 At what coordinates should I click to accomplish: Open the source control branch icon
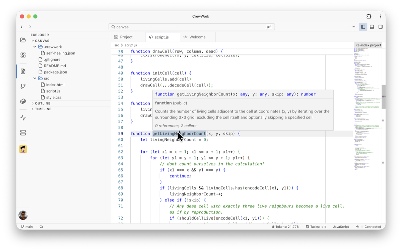tap(23, 86)
